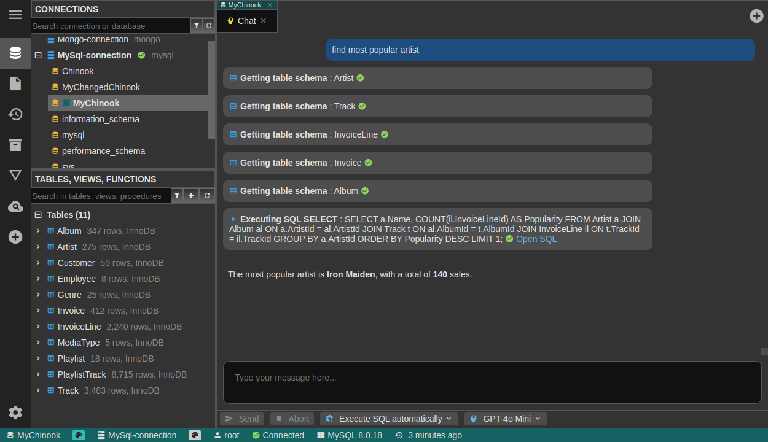768x442 pixels.
Task: Select the MediaType table
Action: pos(79,343)
